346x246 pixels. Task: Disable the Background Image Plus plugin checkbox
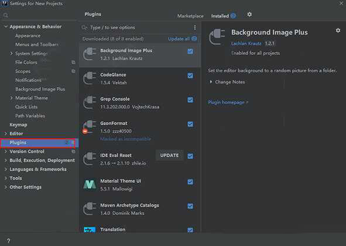(190, 51)
